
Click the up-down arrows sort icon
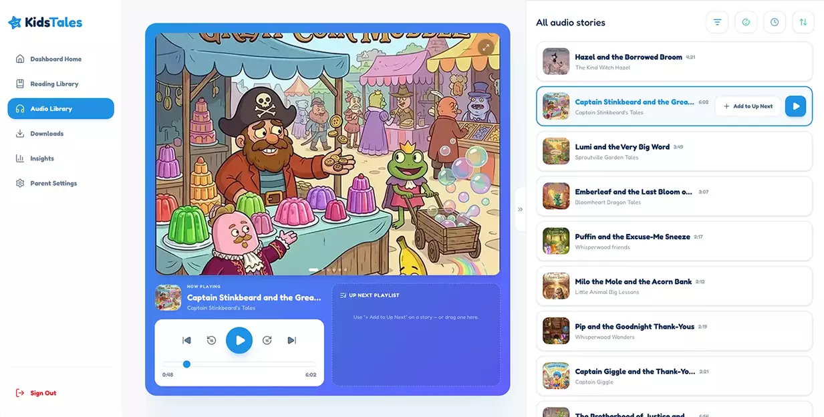803,22
